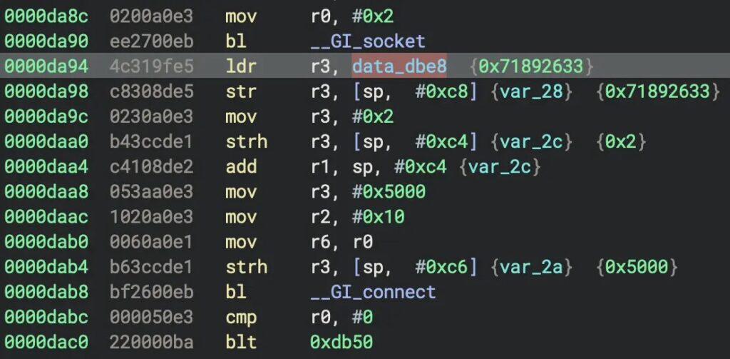Click opcode bytes ee2700eb
Viewport: 730px width, 359px height.
pos(150,41)
